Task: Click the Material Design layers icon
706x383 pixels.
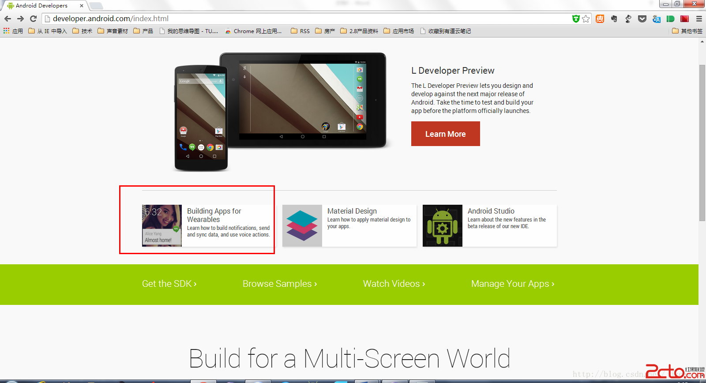Action: (302, 225)
